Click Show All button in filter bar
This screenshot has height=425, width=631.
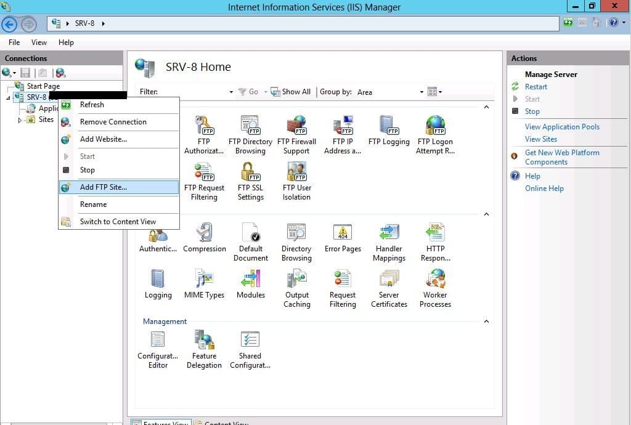click(291, 92)
